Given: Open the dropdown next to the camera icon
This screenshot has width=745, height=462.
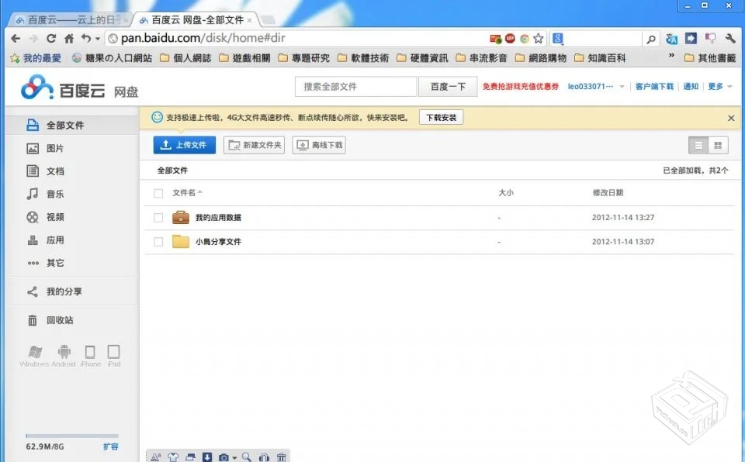Looking at the screenshot, I should coord(234,457).
